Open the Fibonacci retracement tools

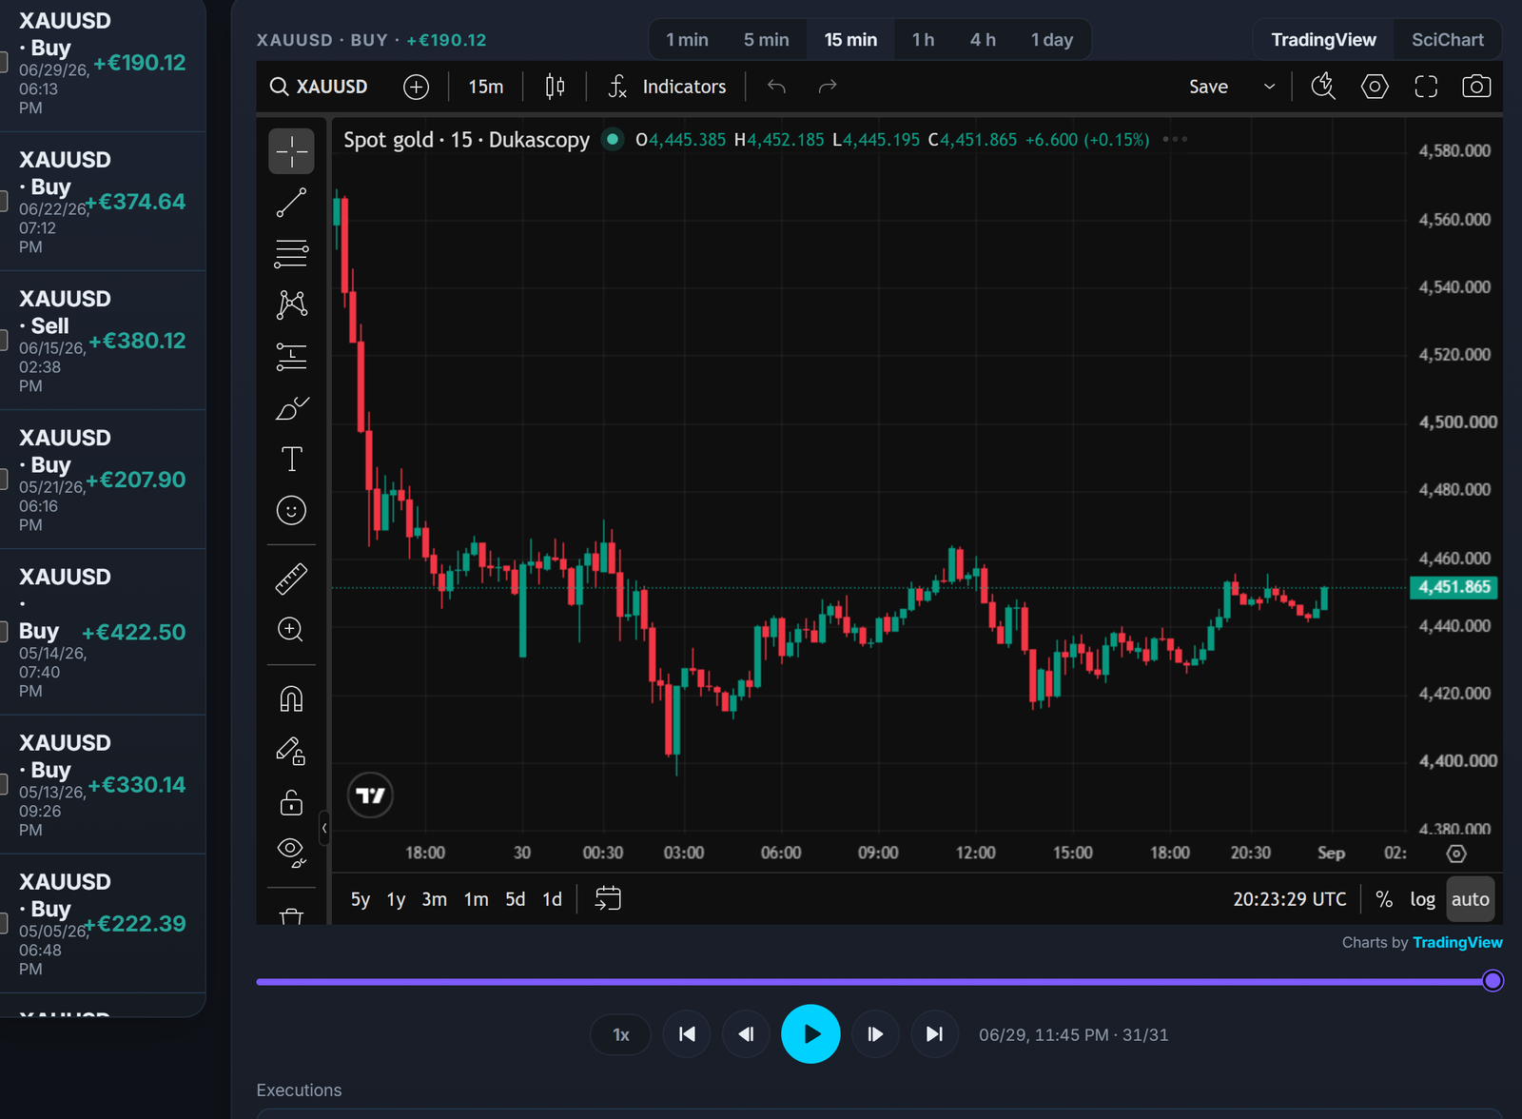tap(291, 253)
